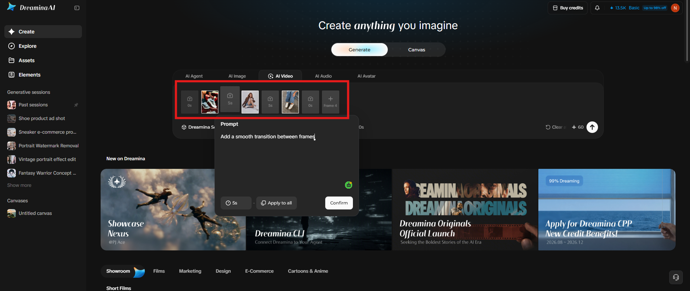The height and width of the screenshot is (291, 690).
Task: Collapse the left sidebar panel
Action: [77, 8]
